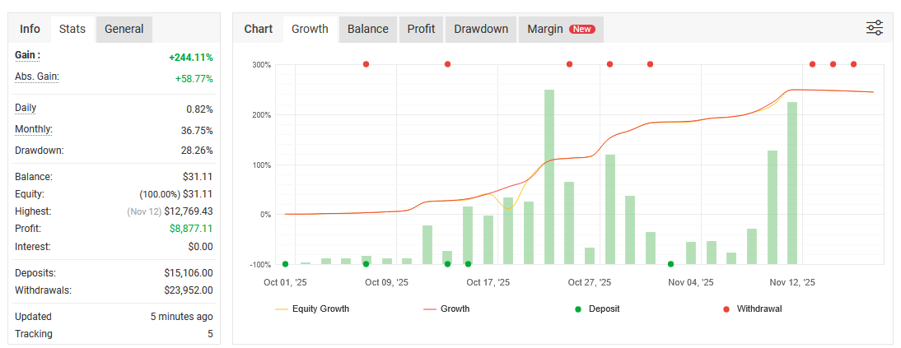Click the green deposit dot near Nov 04
901x348 pixels.
(670, 264)
